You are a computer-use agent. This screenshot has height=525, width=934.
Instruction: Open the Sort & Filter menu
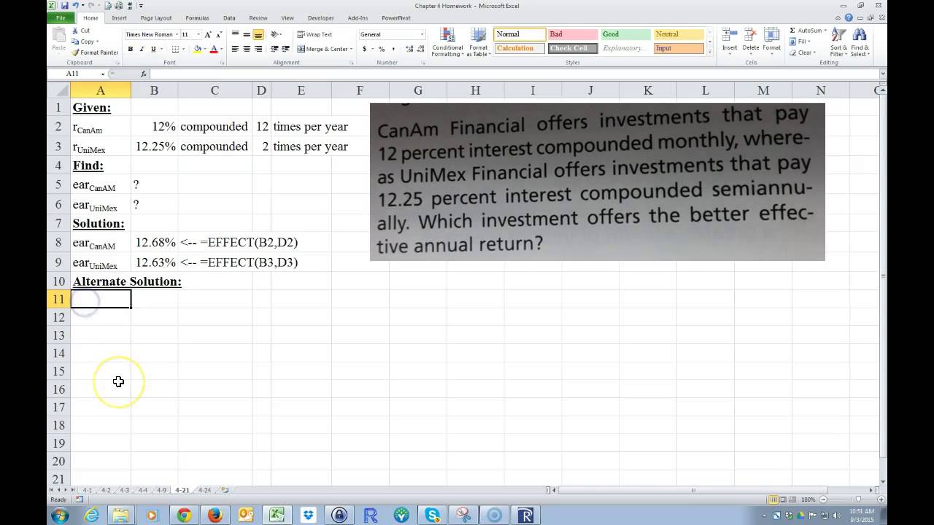point(838,42)
